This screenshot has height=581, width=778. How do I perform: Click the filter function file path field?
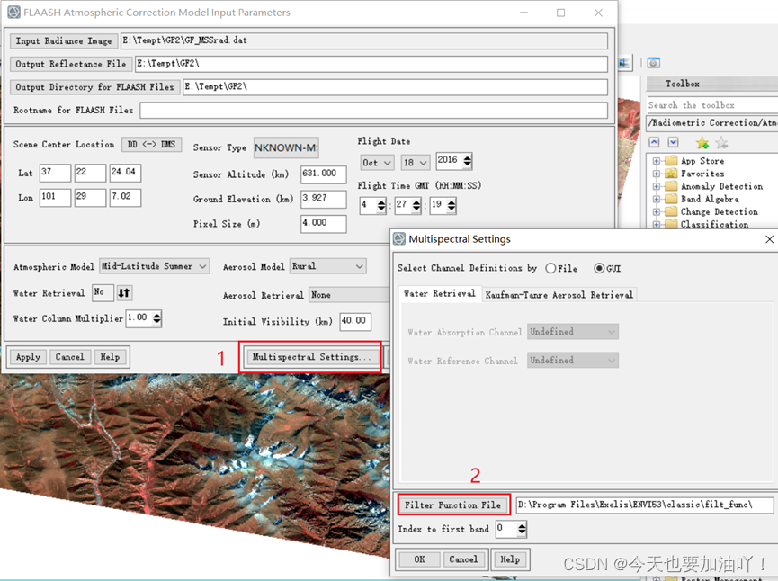click(x=645, y=505)
